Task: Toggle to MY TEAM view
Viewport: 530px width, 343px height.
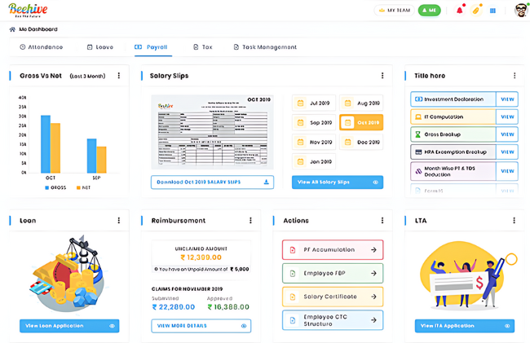Action: pyautogui.click(x=393, y=11)
